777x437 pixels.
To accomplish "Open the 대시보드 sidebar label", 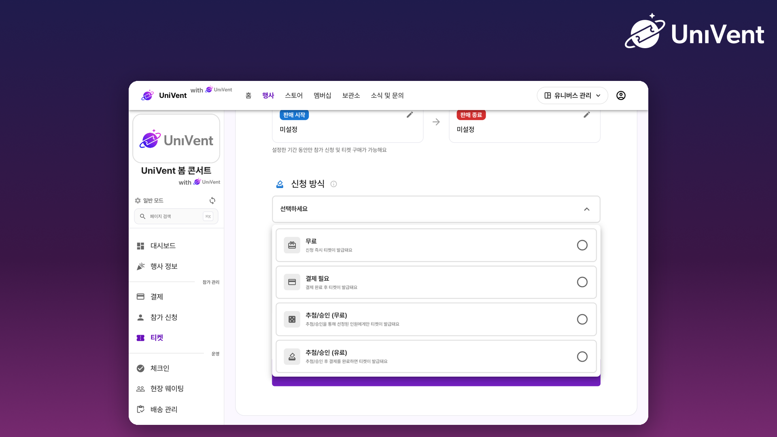I will point(163,246).
